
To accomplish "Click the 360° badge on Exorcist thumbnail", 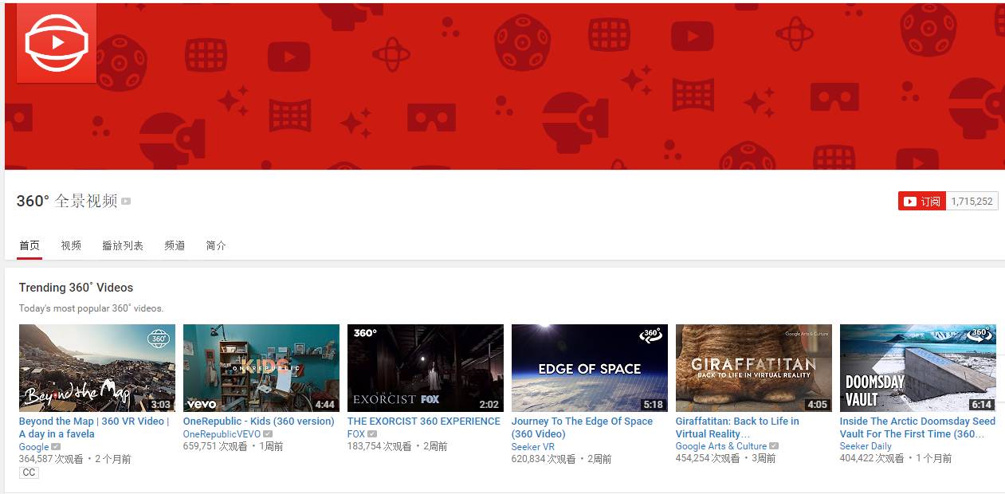I will 365,333.
